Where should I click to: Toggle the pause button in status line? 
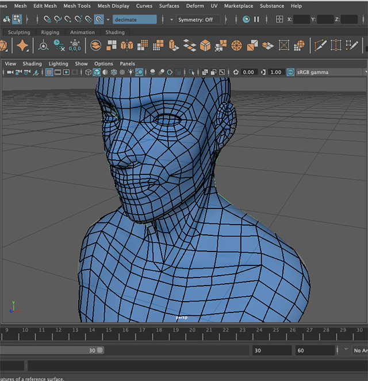[x=256, y=19]
